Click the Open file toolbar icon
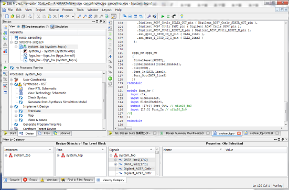289x190 pixels. [13, 16]
